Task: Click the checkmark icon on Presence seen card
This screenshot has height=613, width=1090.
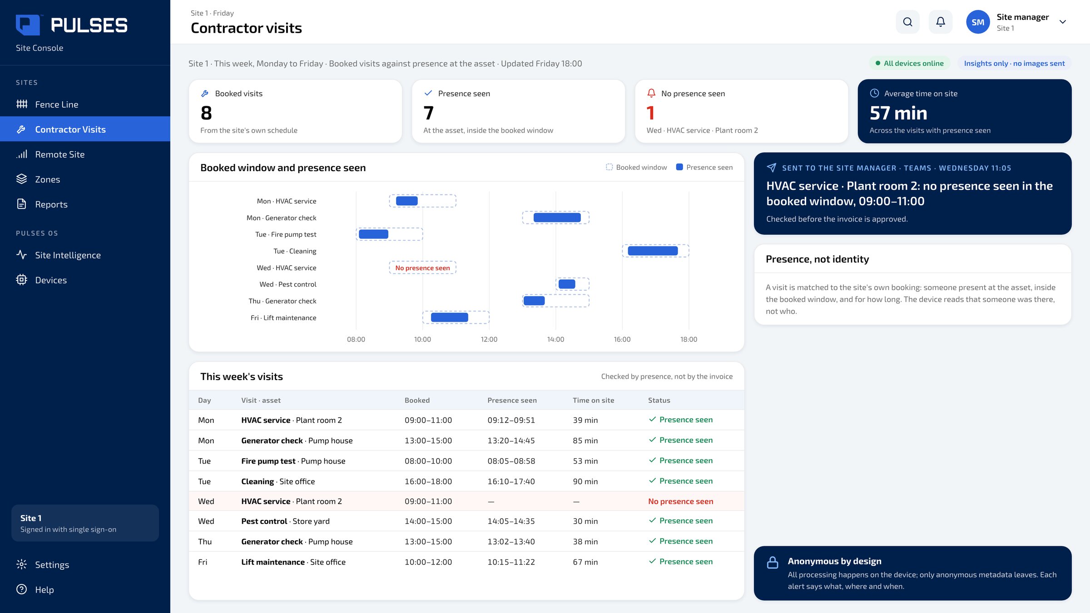Action: tap(428, 93)
